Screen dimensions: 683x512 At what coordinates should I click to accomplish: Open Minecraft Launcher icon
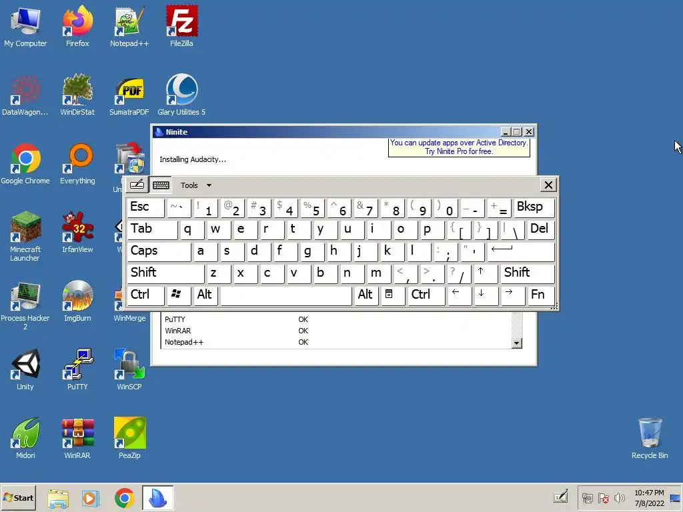[x=25, y=237]
